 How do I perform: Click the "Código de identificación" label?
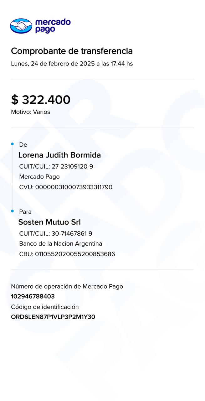[45, 307]
